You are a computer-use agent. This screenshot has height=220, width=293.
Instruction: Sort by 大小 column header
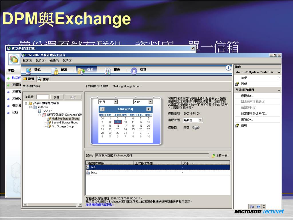pyautogui.click(x=206, y=163)
